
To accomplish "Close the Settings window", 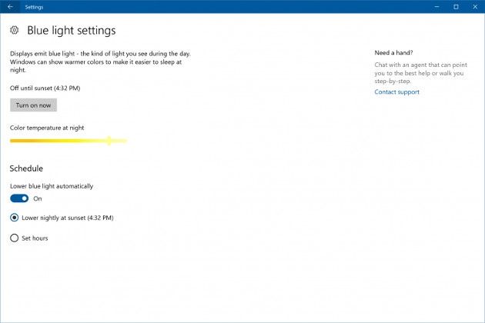I will click(x=475, y=6).
